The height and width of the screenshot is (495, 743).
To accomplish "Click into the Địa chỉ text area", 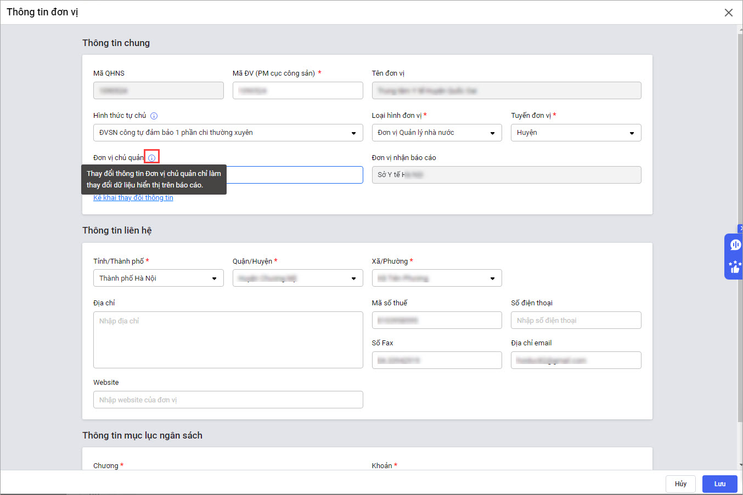I will click(228, 340).
